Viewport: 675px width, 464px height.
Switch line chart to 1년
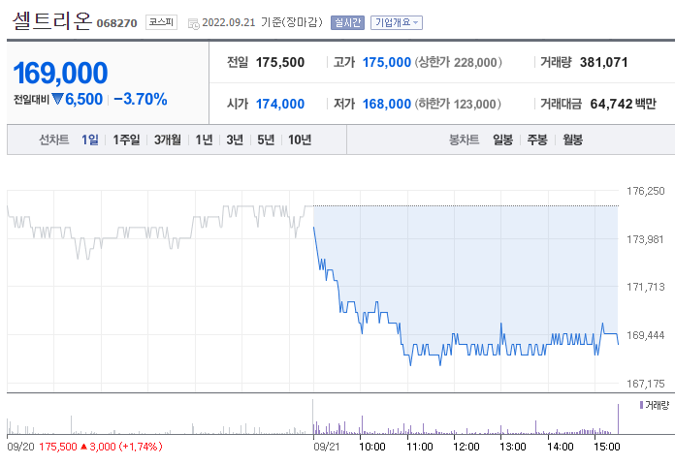[204, 139]
